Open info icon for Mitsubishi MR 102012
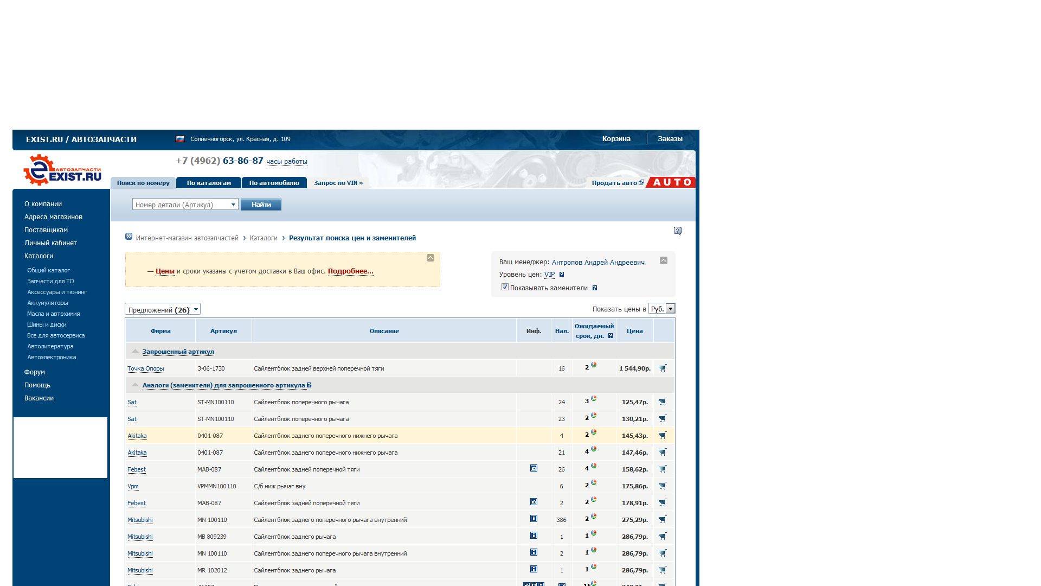1041x586 pixels. 534,569
